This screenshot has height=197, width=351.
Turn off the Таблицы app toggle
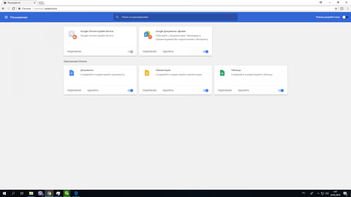click(x=281, y=90)
